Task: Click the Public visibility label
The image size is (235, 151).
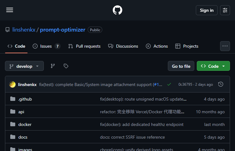Action: tap(95, 30)
